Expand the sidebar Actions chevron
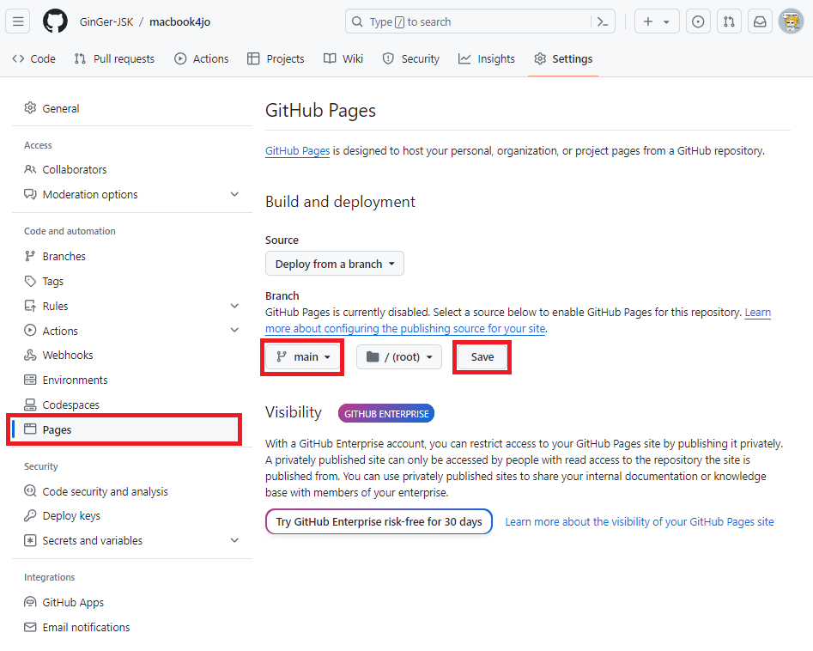Viewport: 813px width, 651px height. 234,330
